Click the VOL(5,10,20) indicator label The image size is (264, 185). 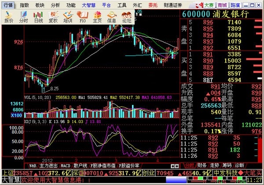click(38, 98)
